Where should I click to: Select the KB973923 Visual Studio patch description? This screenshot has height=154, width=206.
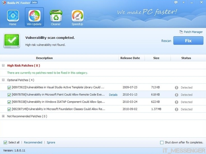58,87
